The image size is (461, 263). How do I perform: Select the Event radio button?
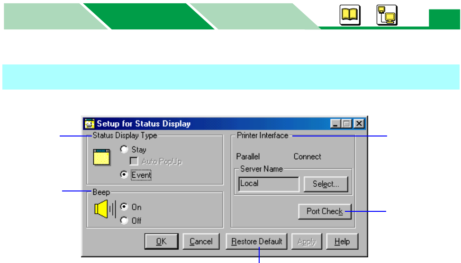point(124,175)
